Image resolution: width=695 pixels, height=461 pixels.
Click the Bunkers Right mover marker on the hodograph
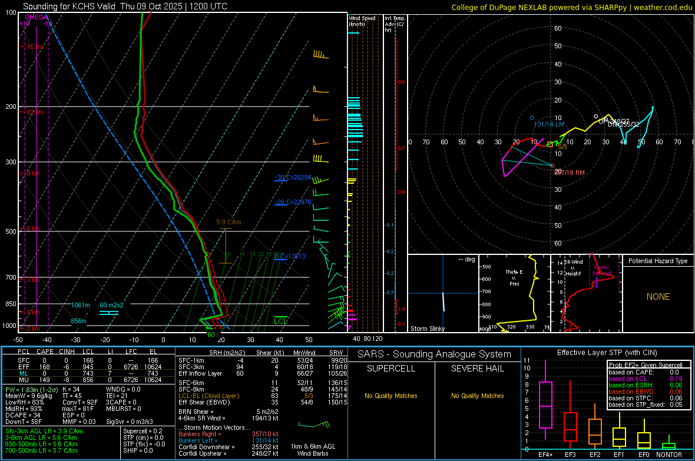[x=552, y=165]
